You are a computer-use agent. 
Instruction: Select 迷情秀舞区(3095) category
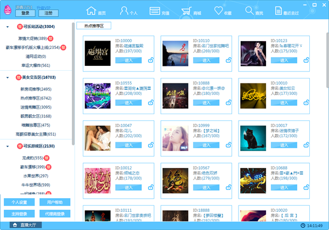pos(36,108)
